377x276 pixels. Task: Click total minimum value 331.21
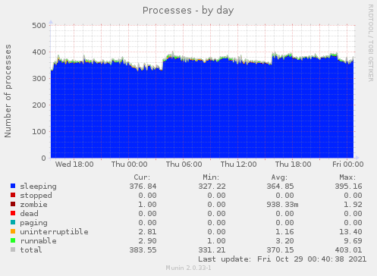[x=212, y=250]
